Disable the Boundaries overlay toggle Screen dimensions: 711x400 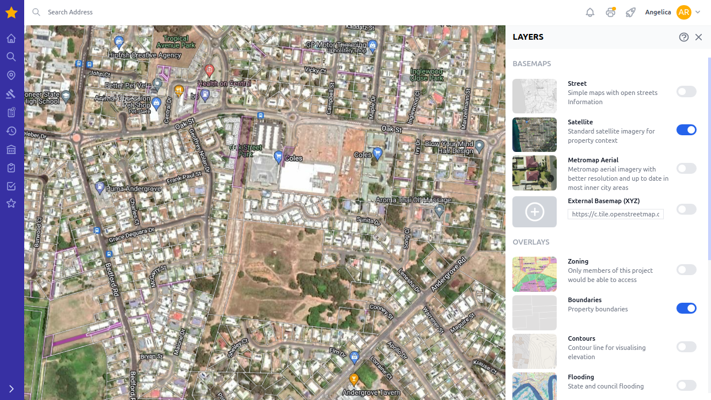point(686,308)
